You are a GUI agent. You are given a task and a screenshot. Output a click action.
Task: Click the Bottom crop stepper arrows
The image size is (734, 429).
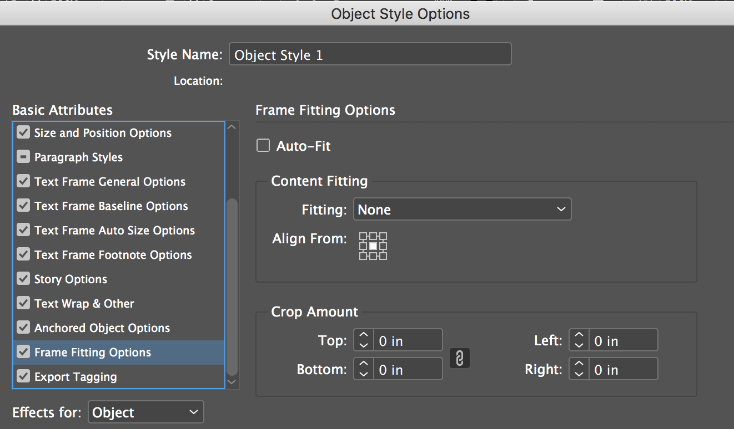[x=364, y=369]
